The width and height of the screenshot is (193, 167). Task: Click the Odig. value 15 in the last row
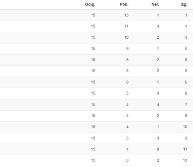tap(93, 160)
